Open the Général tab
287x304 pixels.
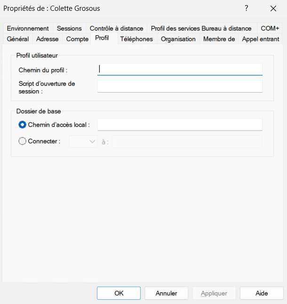[x=18, y=39]
